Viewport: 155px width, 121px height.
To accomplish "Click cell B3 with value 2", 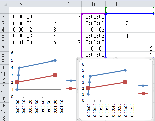I will coord(45,23).
